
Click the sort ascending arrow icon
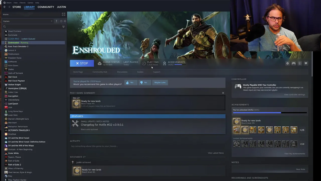(x=56, y=21)
